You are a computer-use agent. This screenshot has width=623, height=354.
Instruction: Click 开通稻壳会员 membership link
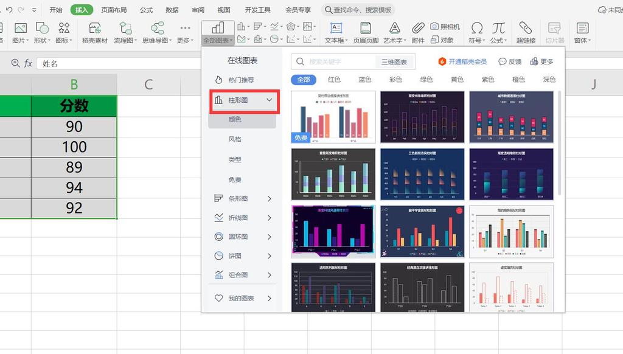tap(462, 61)
